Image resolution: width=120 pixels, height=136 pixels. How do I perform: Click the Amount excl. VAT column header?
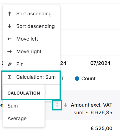91,105
